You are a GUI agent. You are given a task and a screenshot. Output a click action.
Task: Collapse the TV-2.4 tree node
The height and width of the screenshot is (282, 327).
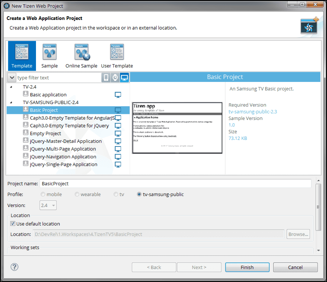pyautogui.click(x=11, y=87)
